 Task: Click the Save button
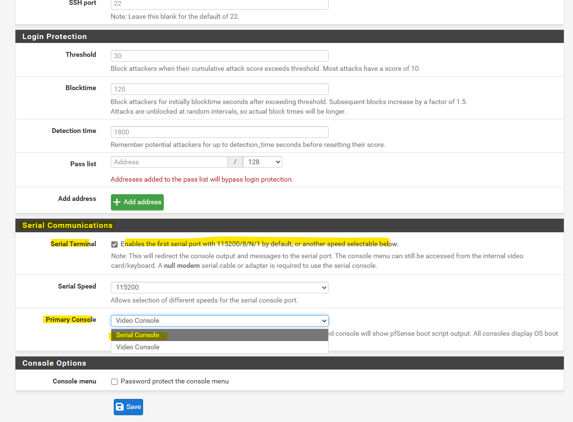(128, 407)
